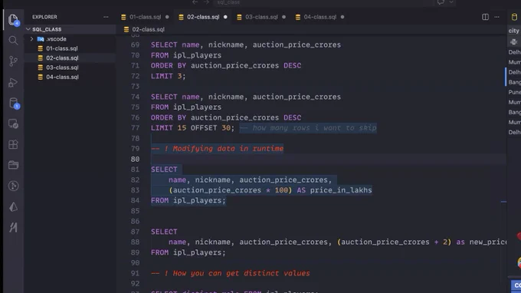Click the 02-class.sql breadcrumb
Viewport: 521px width, 293px height.
click(148, 30)
